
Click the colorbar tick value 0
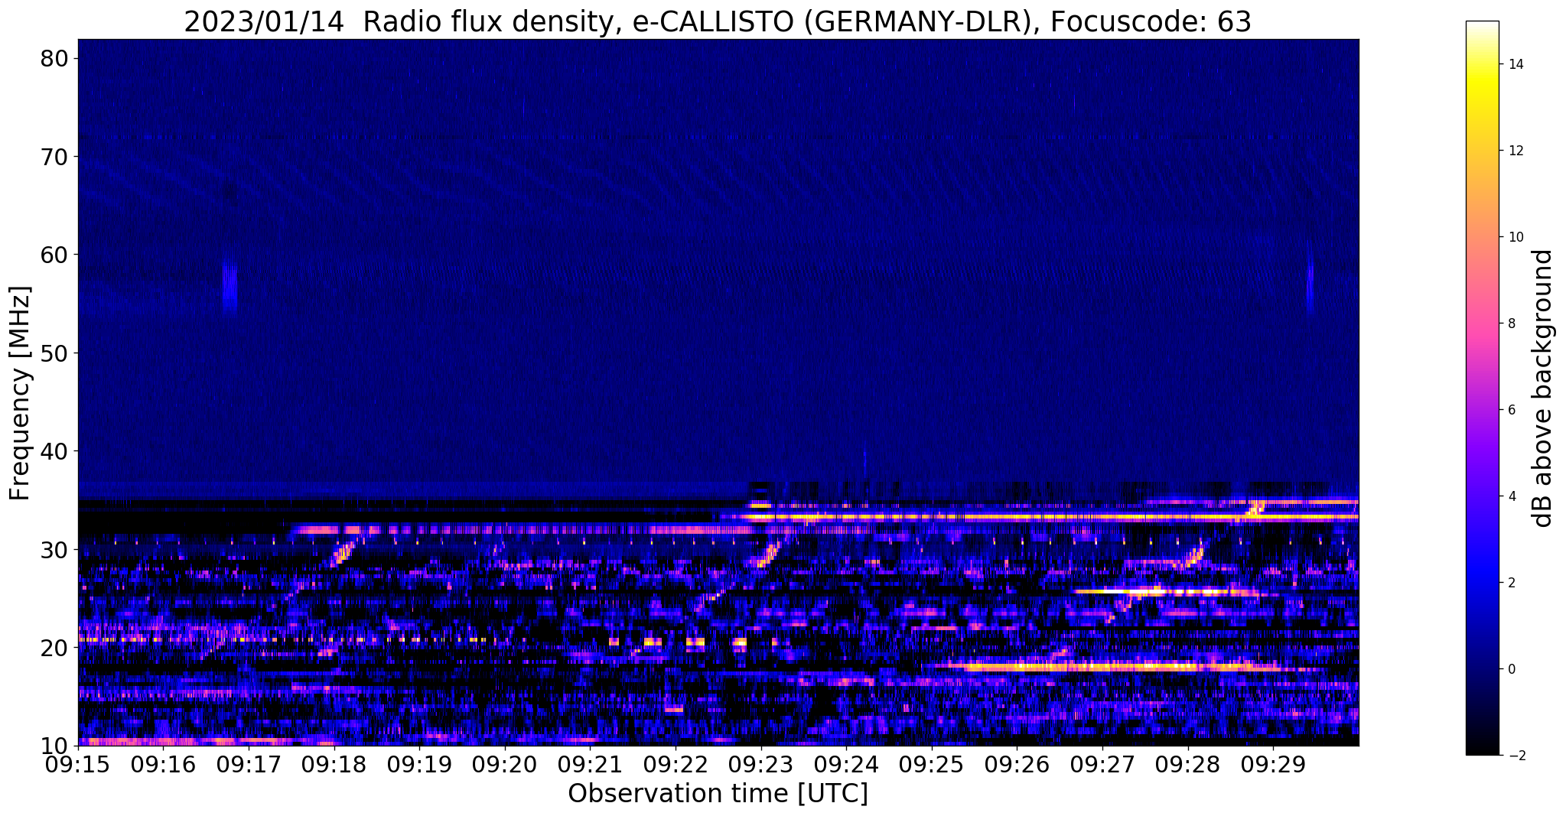[1512, 669]
